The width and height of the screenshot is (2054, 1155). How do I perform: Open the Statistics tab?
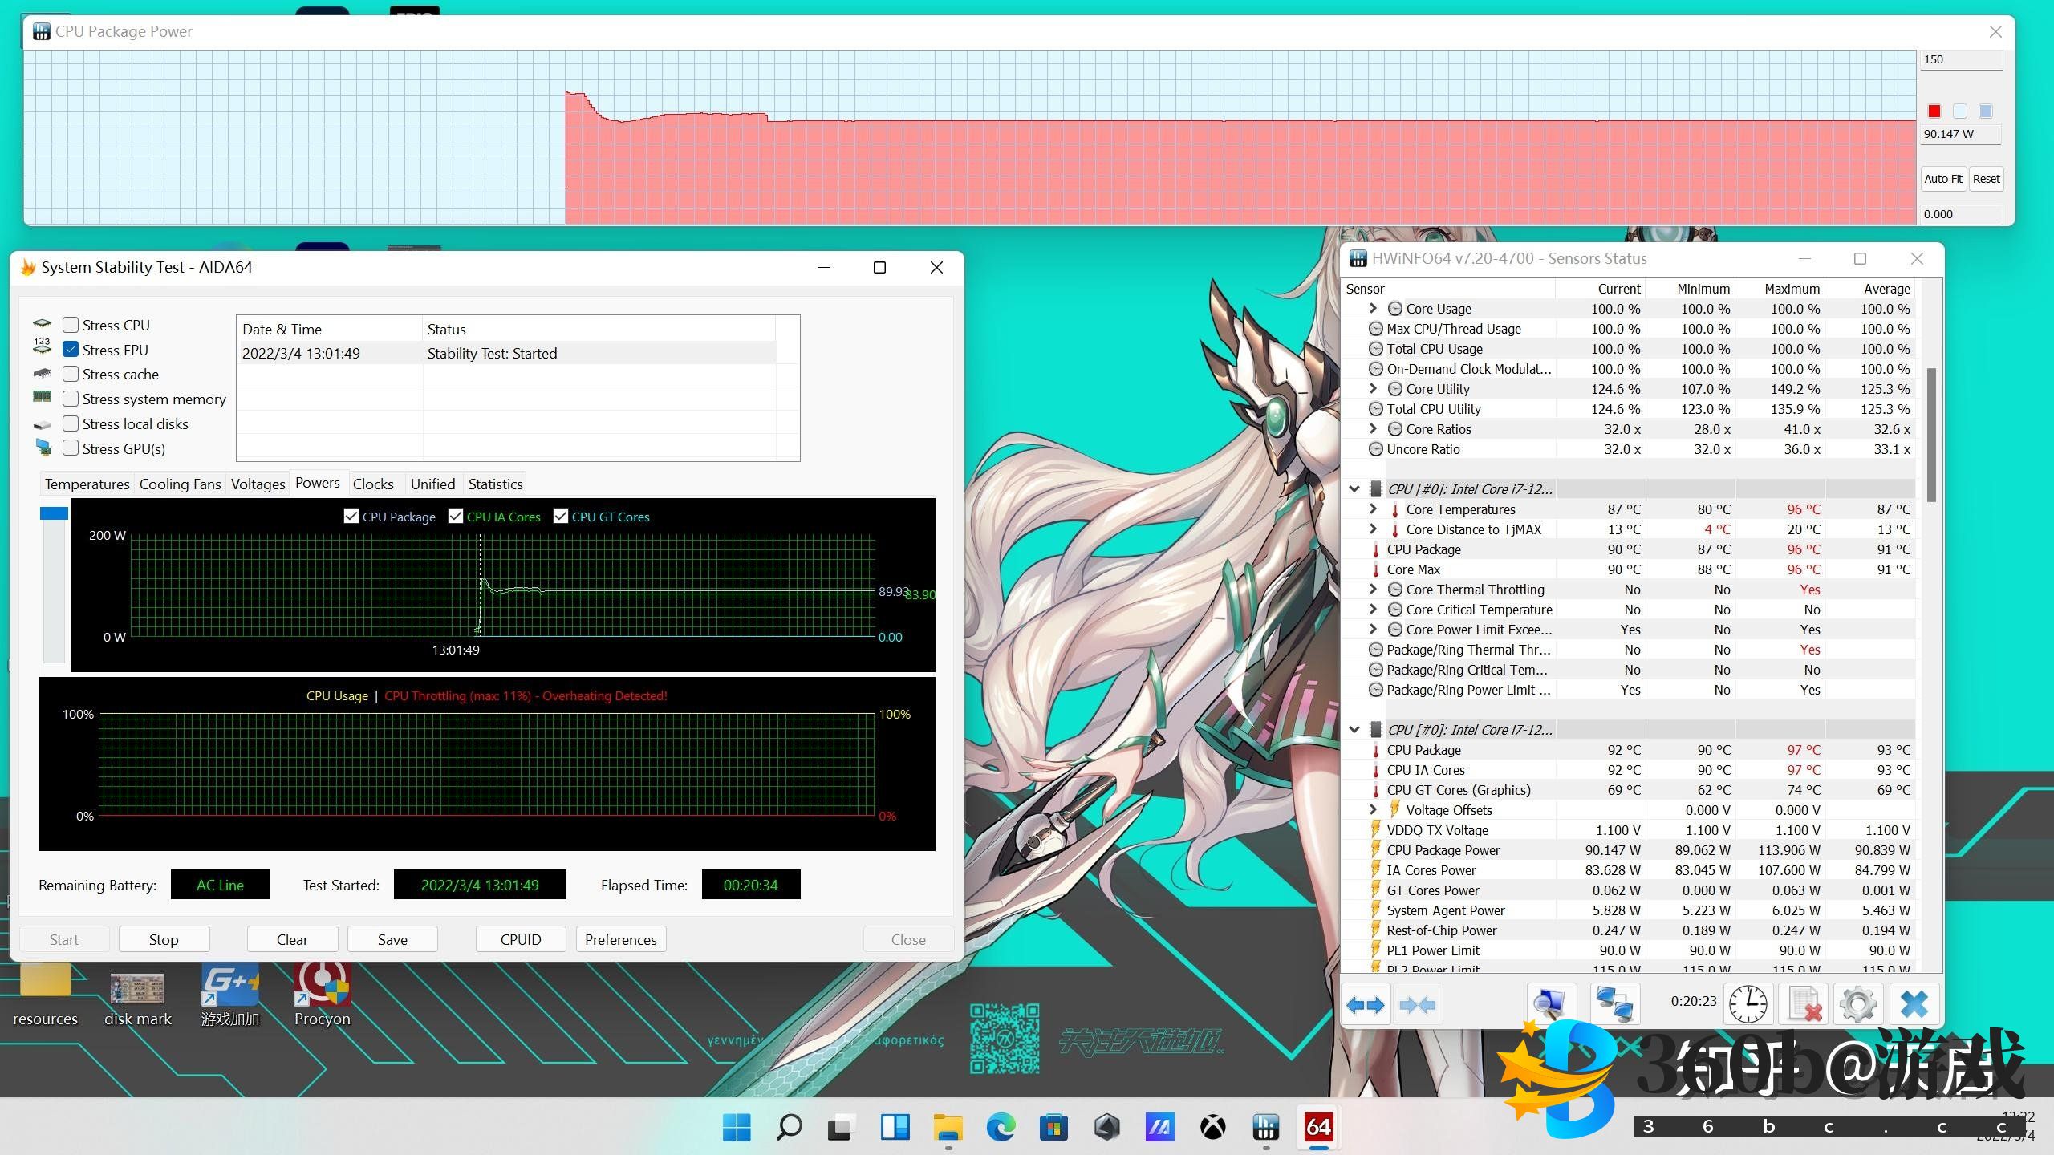[x=495, y=484]
